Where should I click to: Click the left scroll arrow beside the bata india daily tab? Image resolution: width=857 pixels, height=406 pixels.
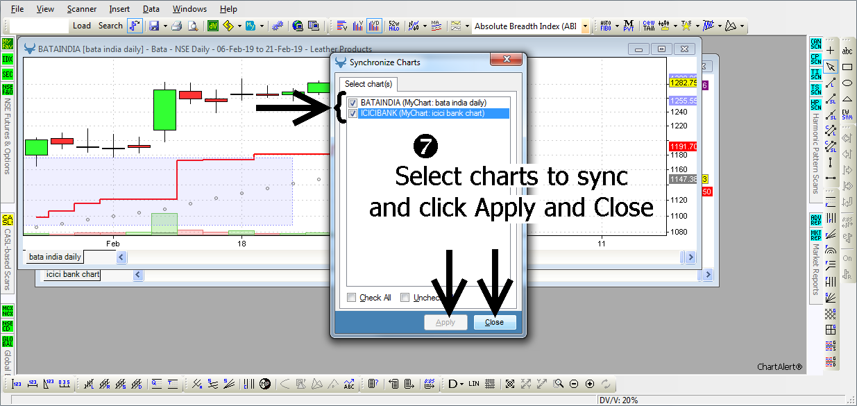point(121,257)
